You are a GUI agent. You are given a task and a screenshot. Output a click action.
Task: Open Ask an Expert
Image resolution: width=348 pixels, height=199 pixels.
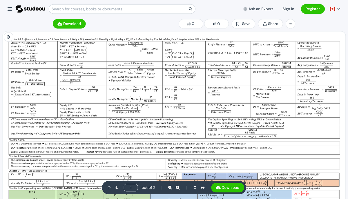[258, 9]
